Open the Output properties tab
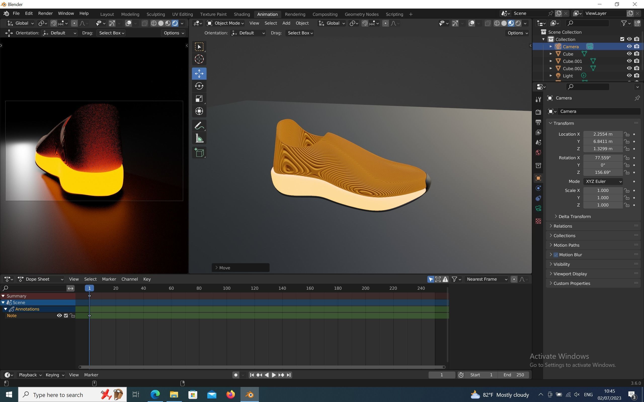644x402 pixels. point(538,122)
